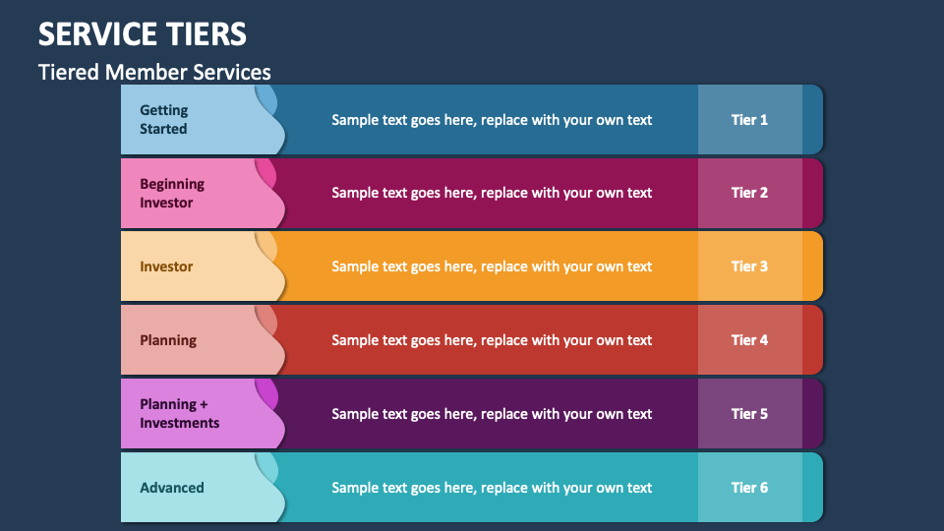Click the Getting Started label tab
Viewport: 944px width, 531px height.
[x=164, y=120]
